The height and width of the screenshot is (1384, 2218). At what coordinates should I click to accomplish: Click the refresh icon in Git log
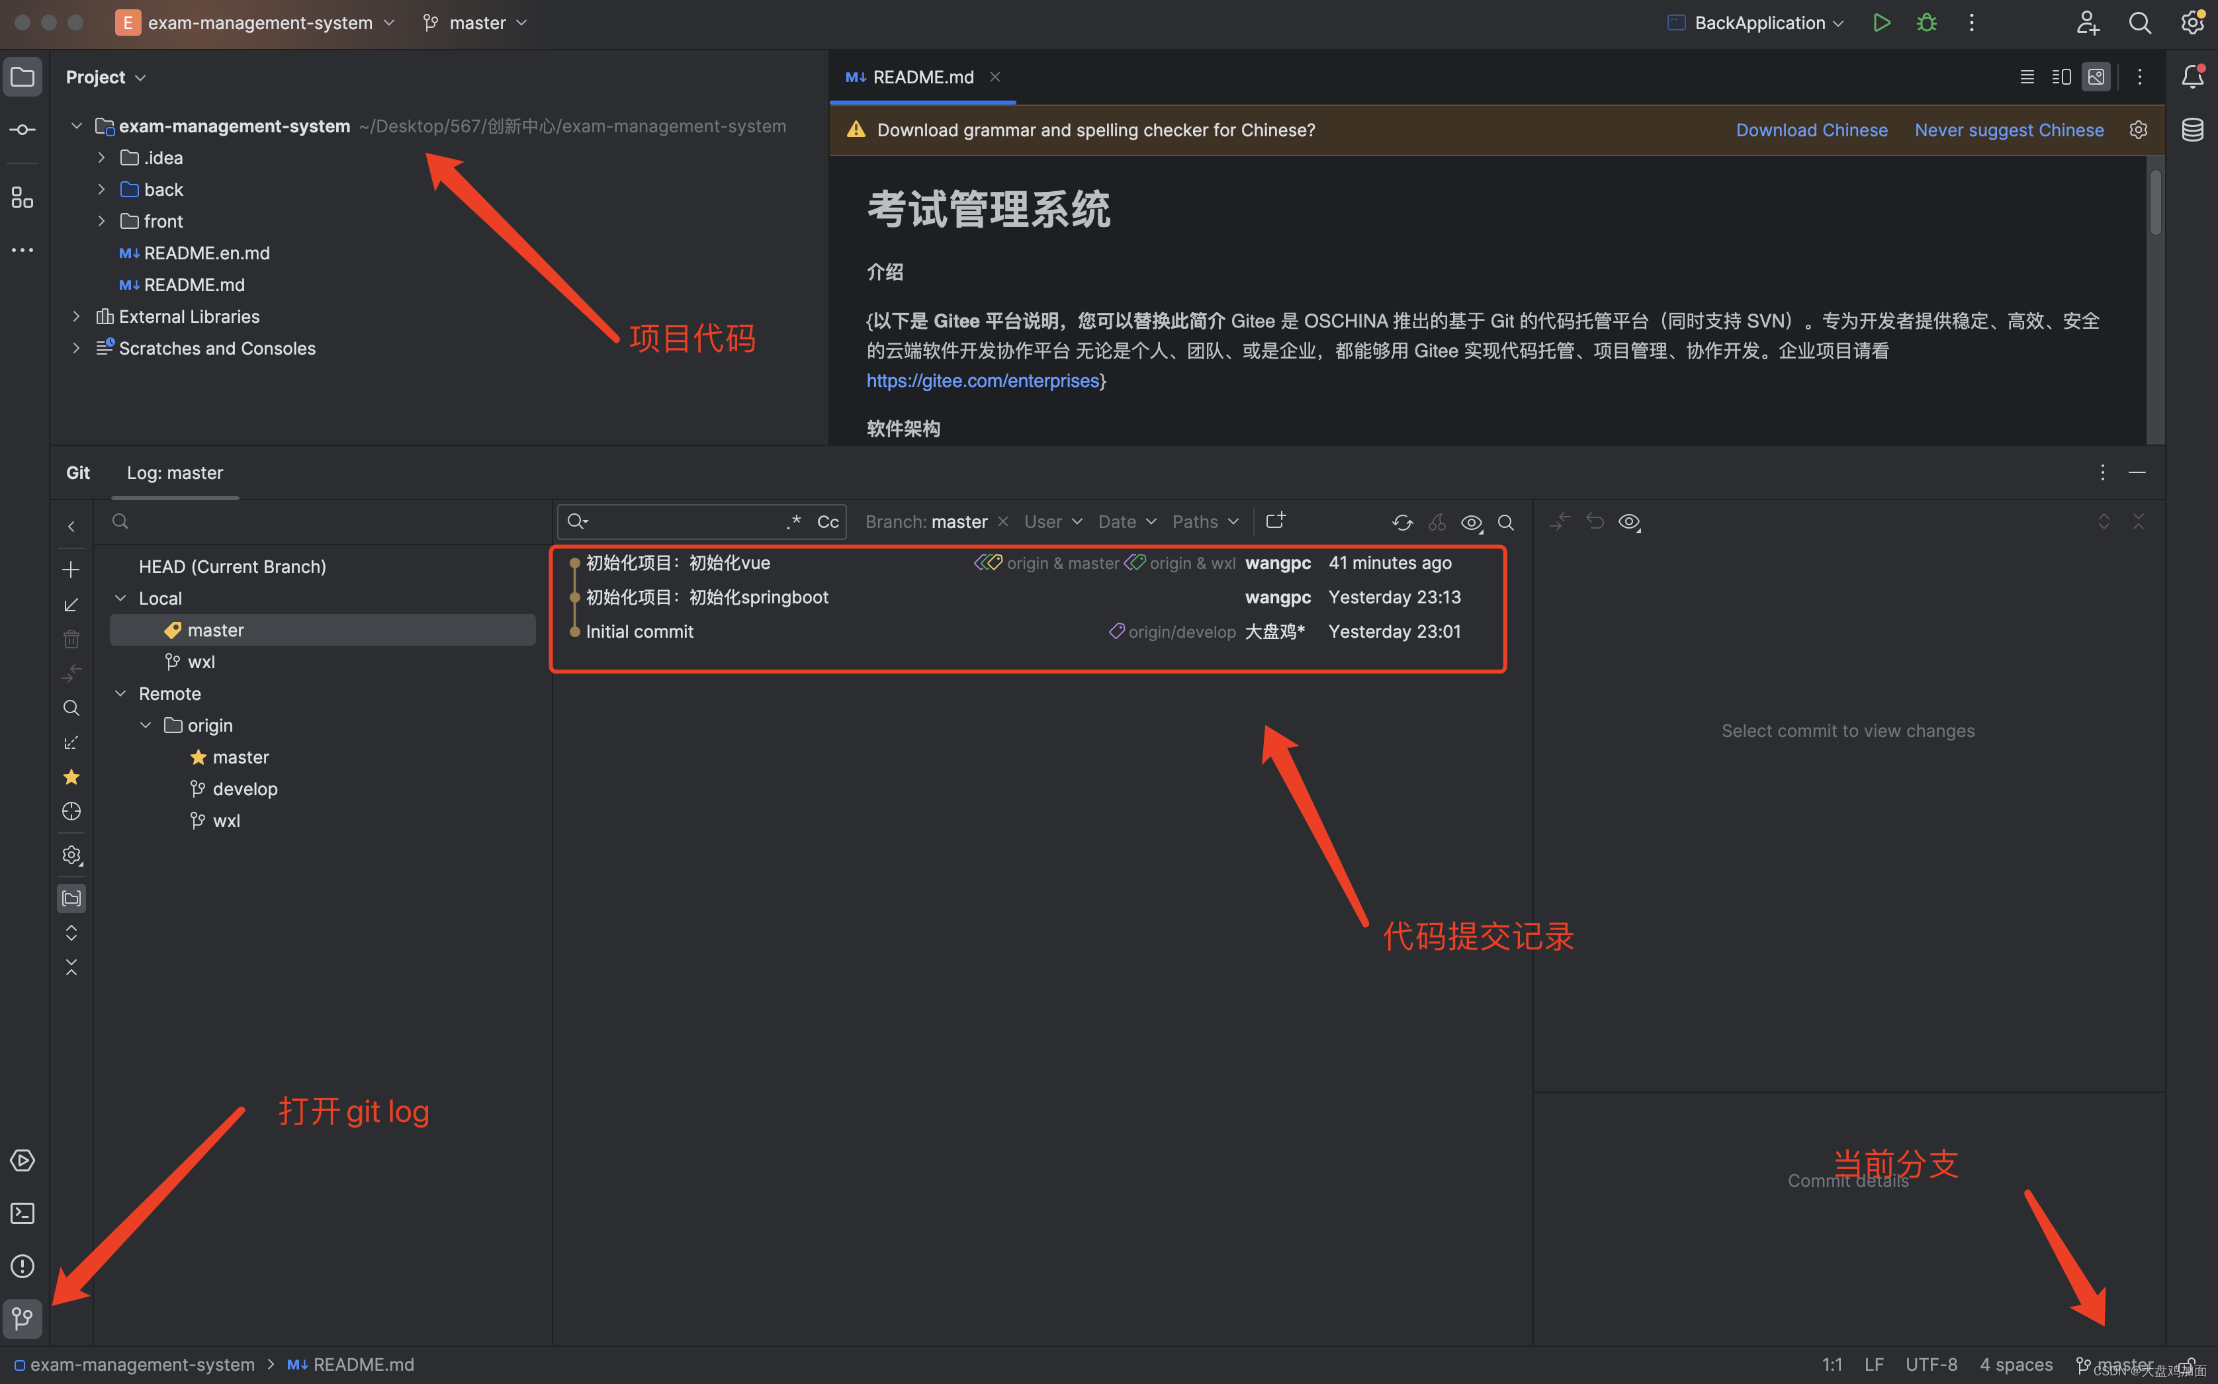(1401, 522)
